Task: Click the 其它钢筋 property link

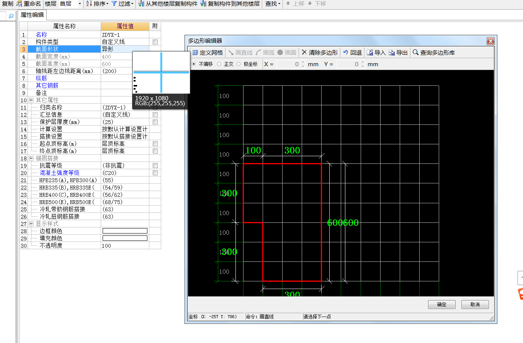Action: pyautogui.click(x=47, y=85)
